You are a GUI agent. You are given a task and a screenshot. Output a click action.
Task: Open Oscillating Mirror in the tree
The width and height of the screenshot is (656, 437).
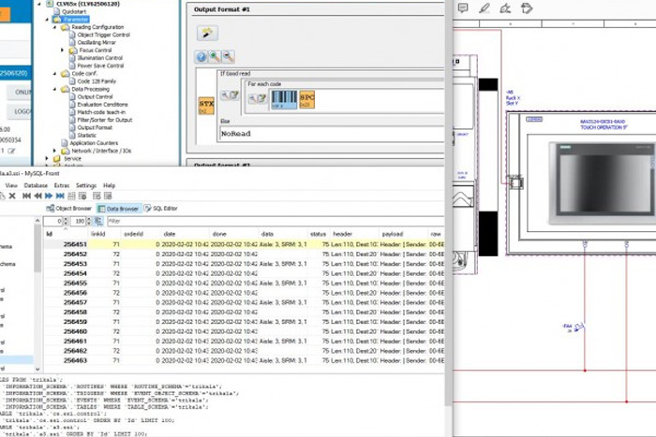[97, 43]
